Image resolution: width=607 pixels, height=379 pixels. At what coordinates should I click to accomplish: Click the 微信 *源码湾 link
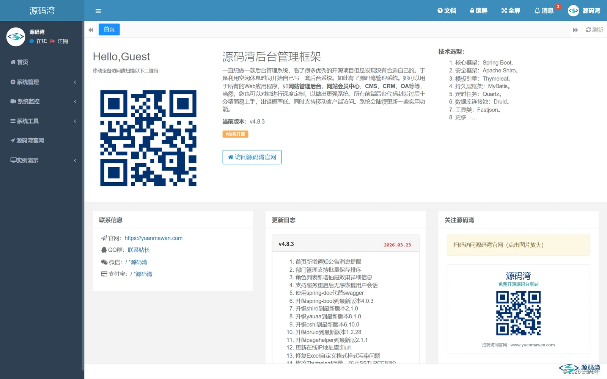136,262
